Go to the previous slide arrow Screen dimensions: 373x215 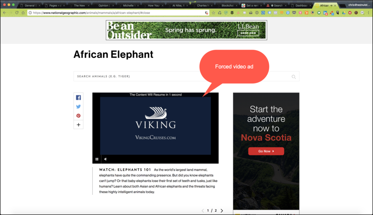pos(203,211)
